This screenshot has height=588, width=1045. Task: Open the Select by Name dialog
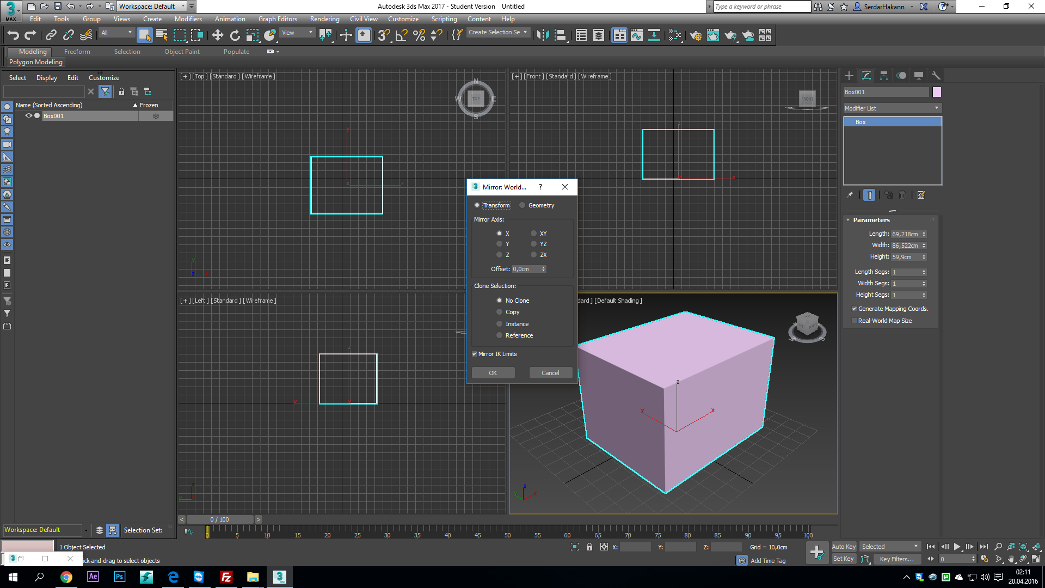pyautogui.click(x=162, y=35)
